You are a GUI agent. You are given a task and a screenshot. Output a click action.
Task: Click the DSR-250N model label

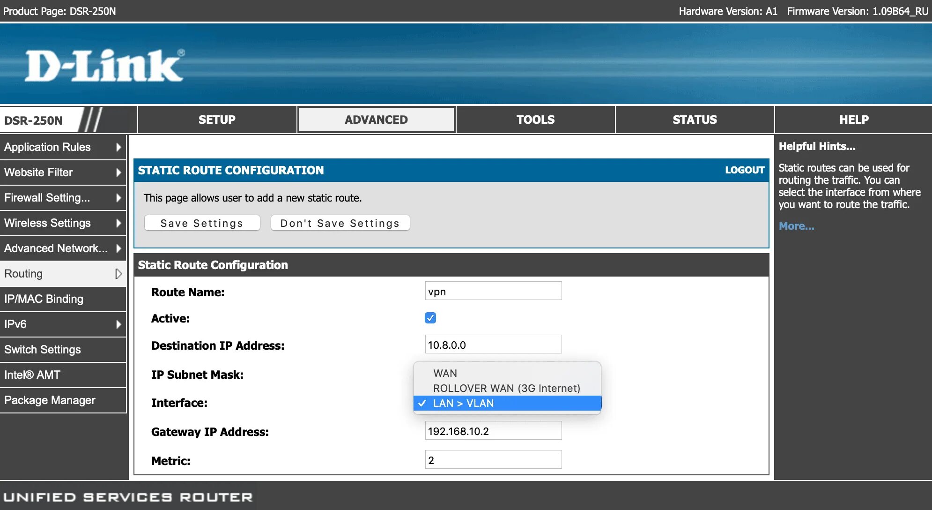(33, 120)
